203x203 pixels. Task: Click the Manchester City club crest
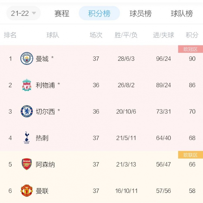pos(27,58)
